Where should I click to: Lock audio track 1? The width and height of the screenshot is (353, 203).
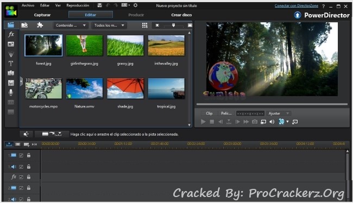[x=29, y=167]
